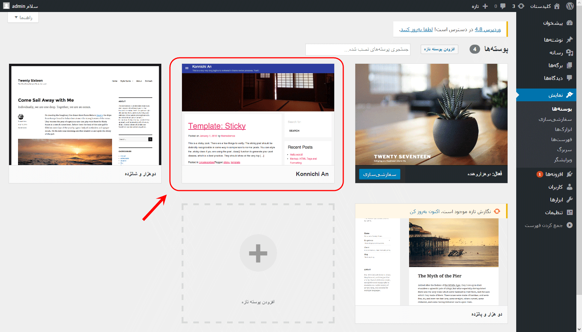Click the لطفا به‌روز کنید link

pyautogui.click(x=417, y=29)
